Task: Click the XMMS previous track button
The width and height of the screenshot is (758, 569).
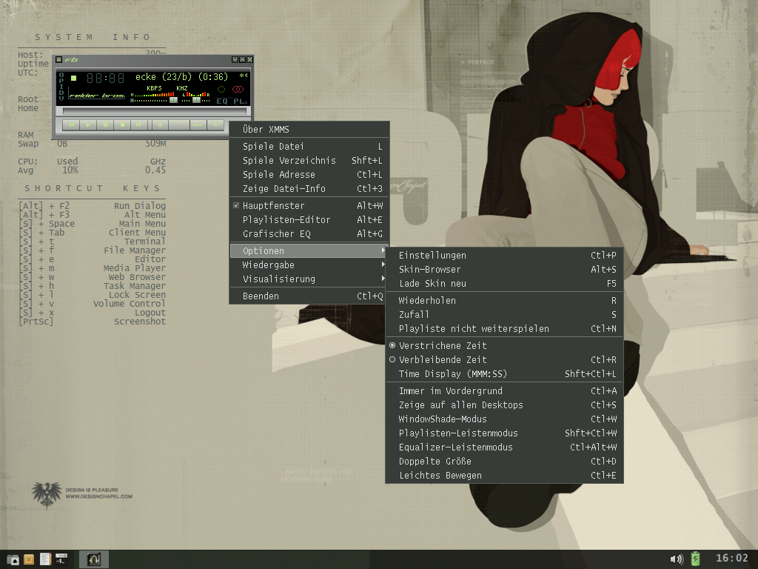Action: (x=71, y=124)
